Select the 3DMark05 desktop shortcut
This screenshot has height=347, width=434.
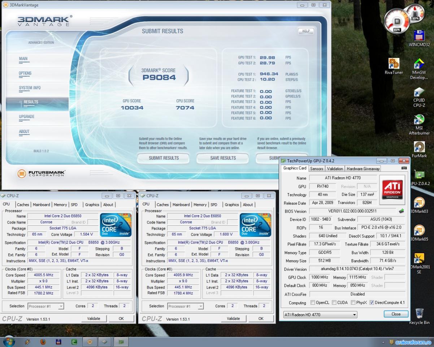point(419,233)
